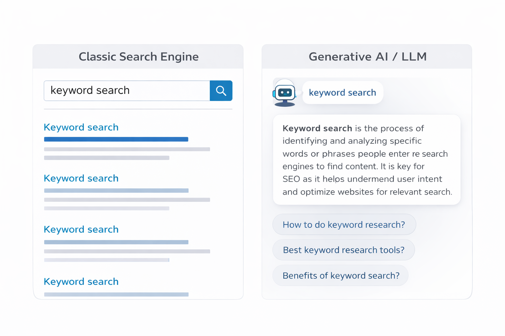The width and height of the screenshot is (505, 336).
Task: Click the magnifying glass search button
Action: (x=221, y=91)
